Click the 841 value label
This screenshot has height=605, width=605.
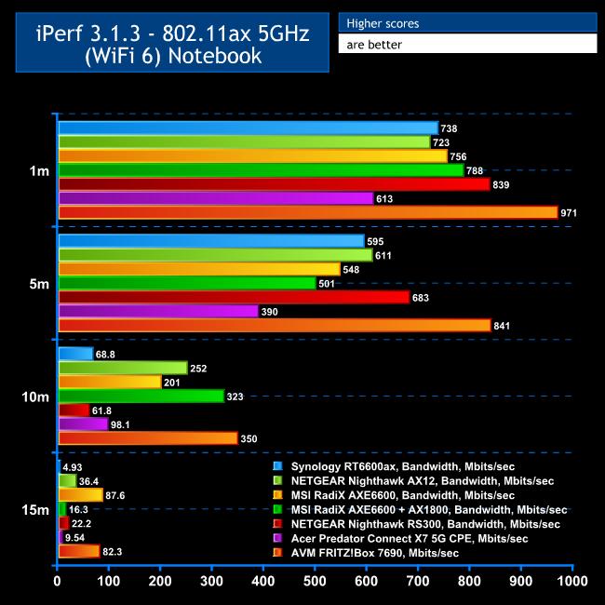tap(502, 326)
